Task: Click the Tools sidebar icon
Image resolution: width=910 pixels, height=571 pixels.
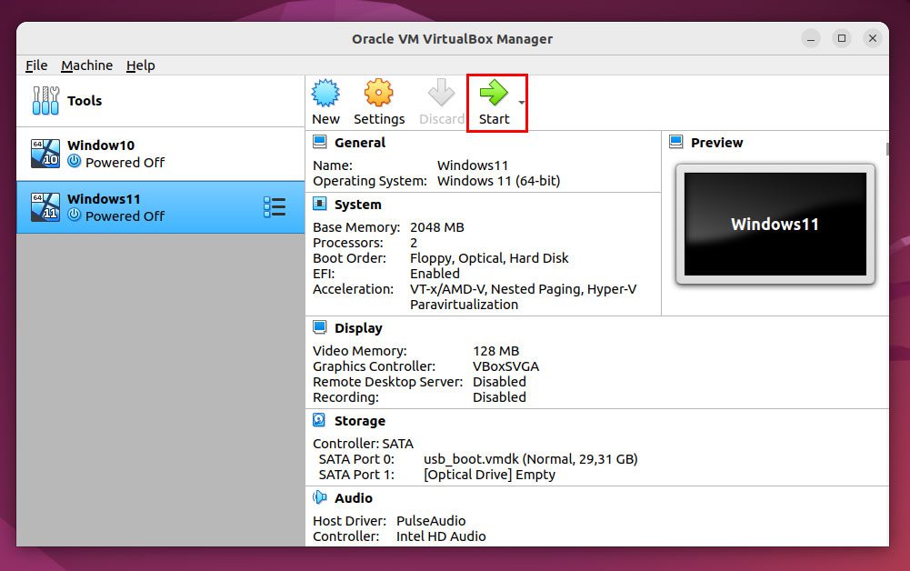Action: (45, 100)
